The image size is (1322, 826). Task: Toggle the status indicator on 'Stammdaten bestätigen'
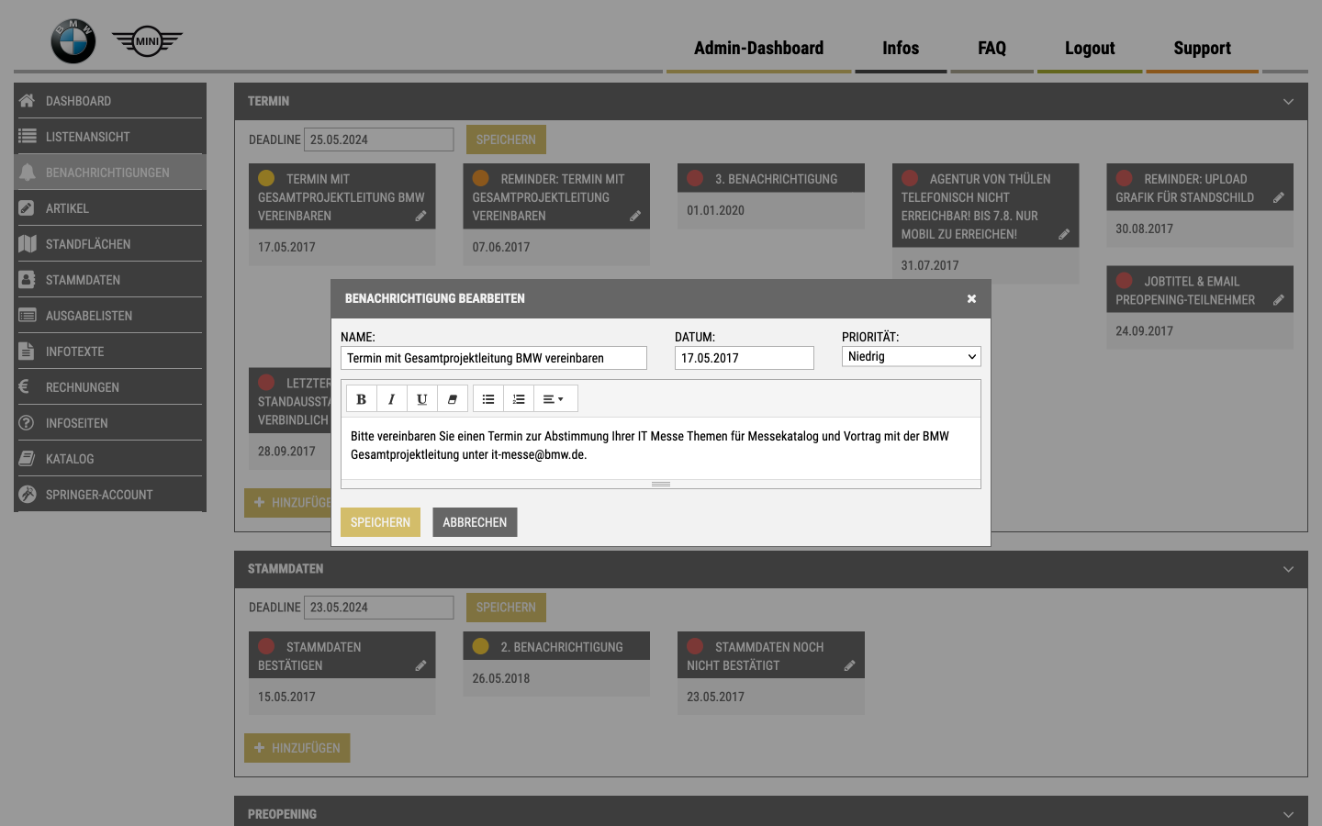267,645
